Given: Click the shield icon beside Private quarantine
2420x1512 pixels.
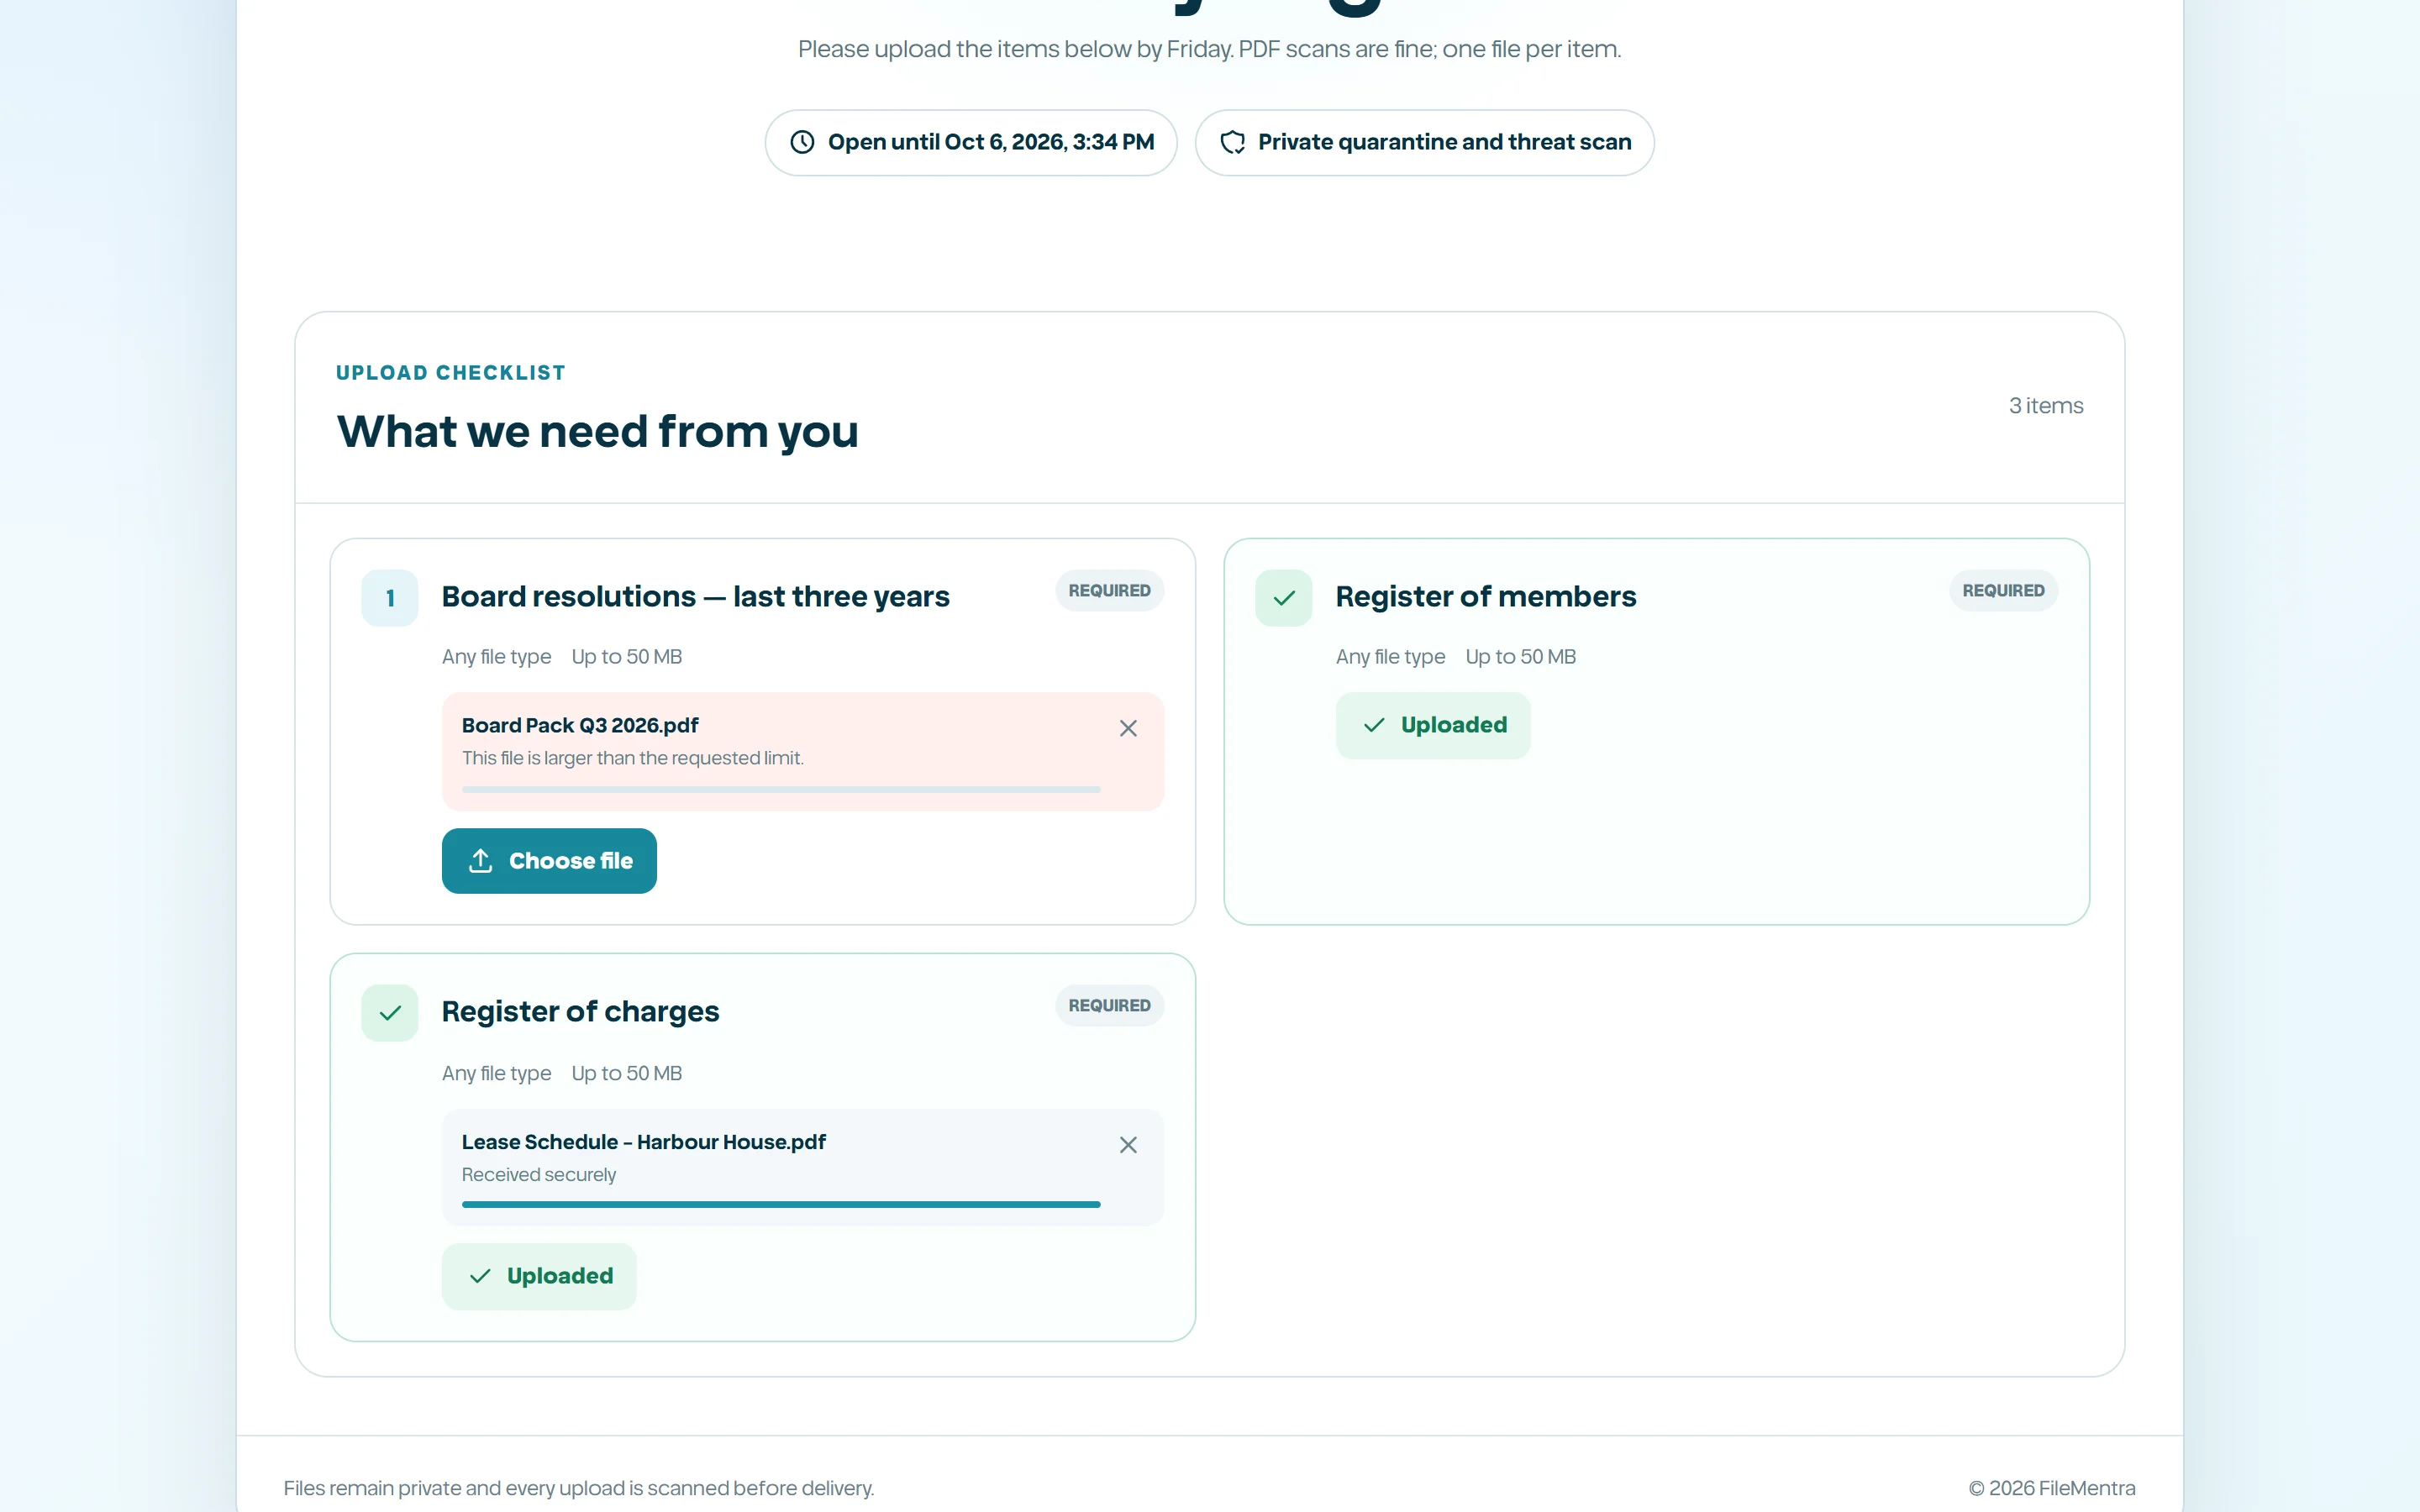Looking at the screenshot, I should coord(1233,142).
